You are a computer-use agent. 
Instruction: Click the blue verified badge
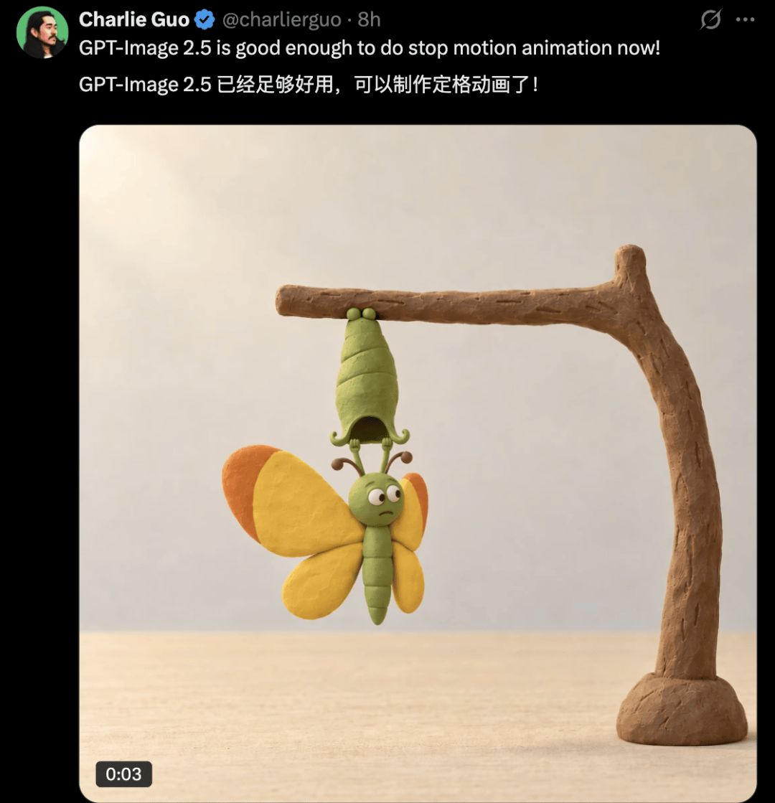205,20
